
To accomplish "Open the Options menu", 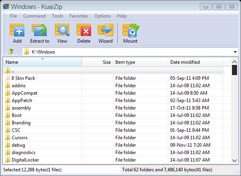I will coord(102,16).
